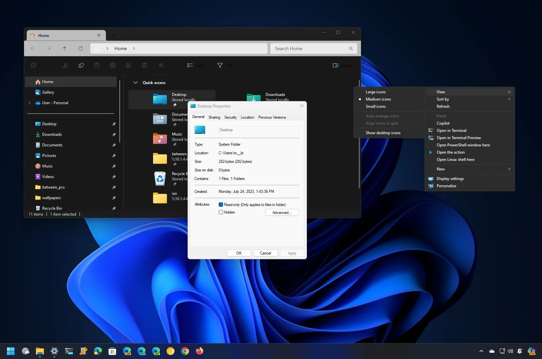Select the Rename icon in the toolbar
This screenshot has width=542, height=359.
tap(113, 65)
